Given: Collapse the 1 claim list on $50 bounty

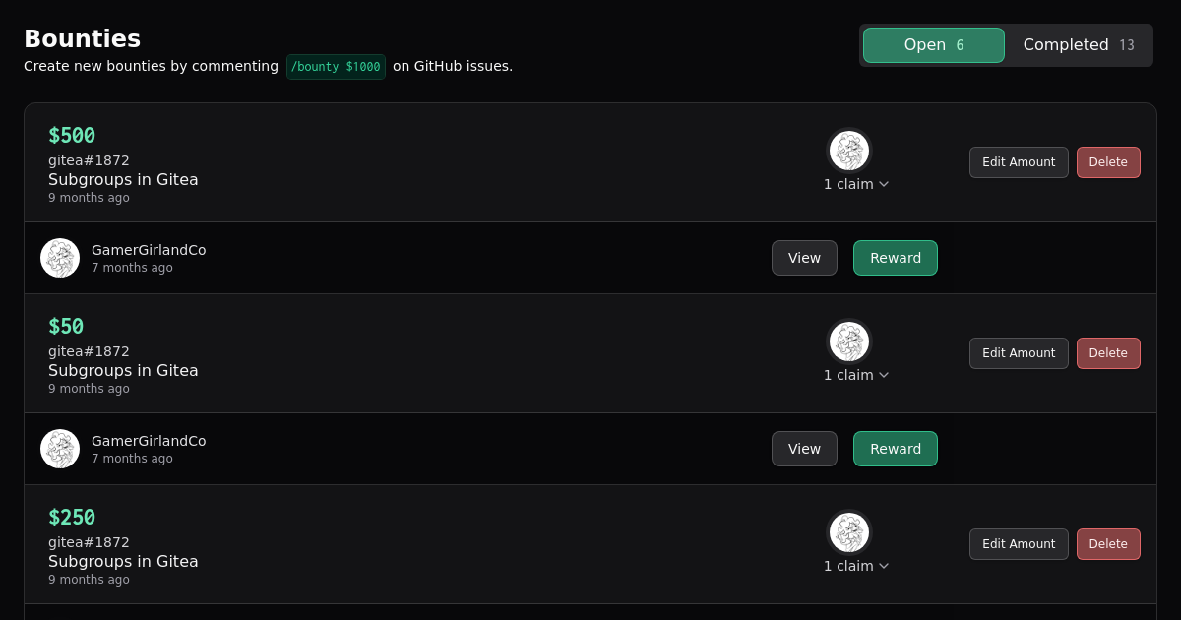Looking at the screenshot, I should (x=883, y=375).
